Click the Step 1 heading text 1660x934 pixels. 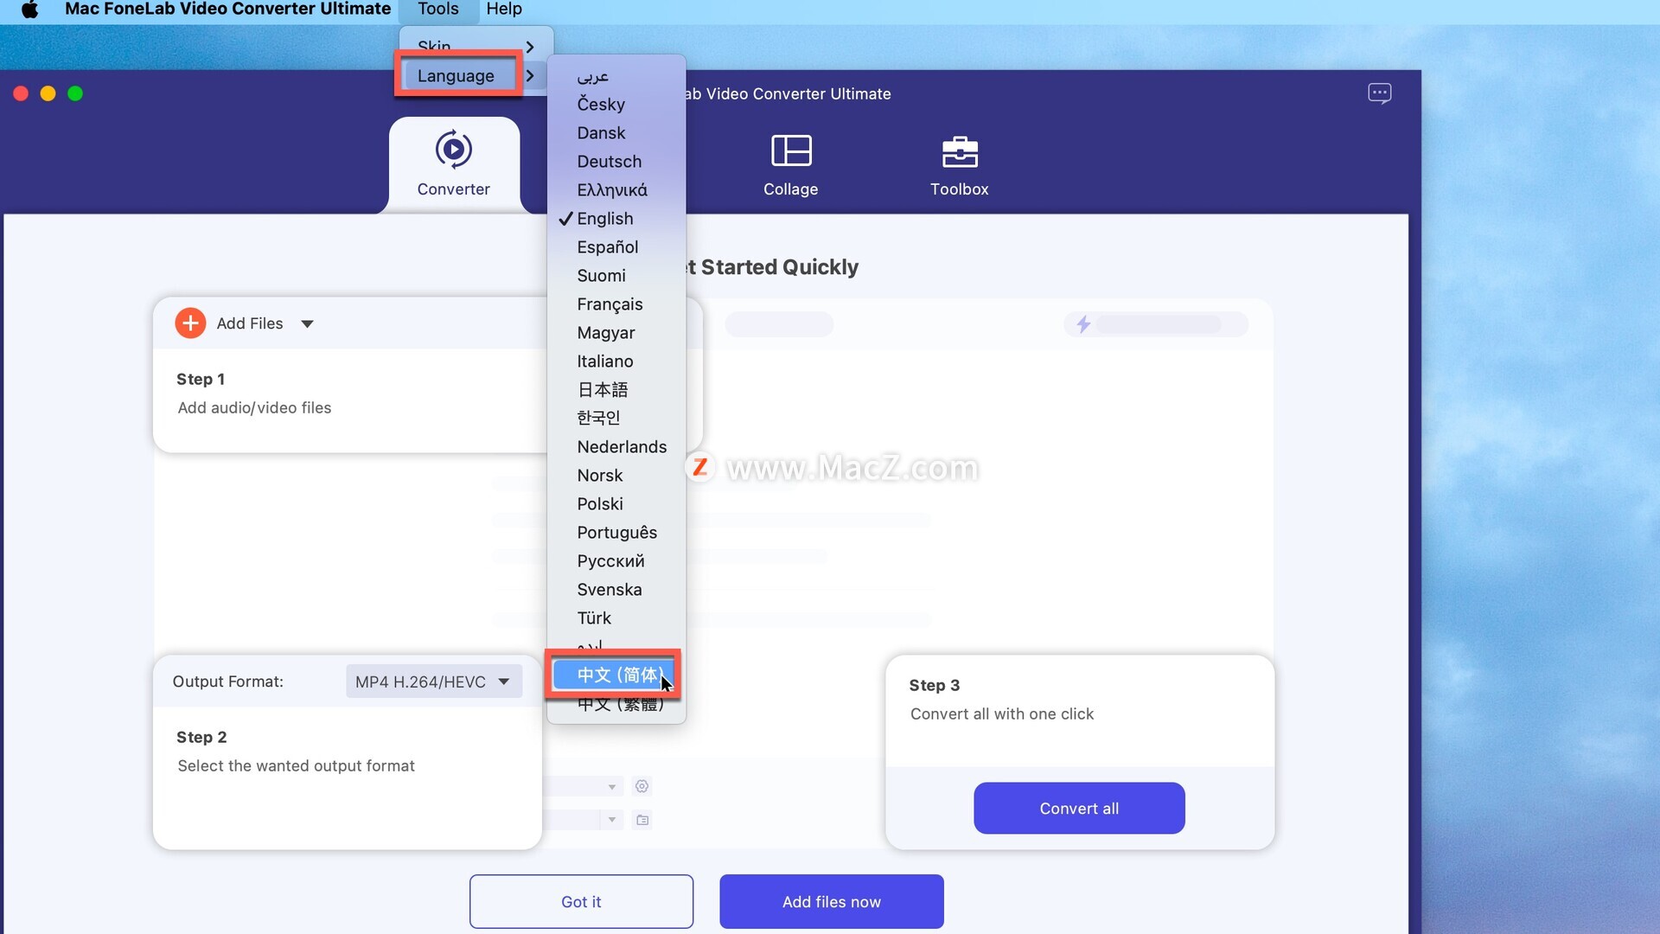coord(201,379)
